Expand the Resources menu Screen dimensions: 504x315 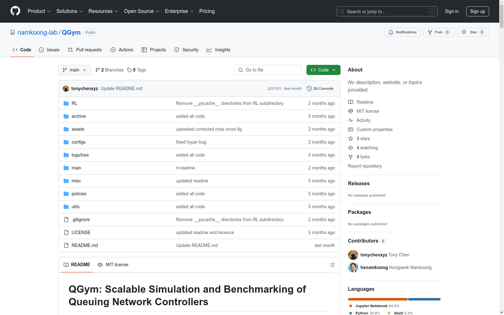103,11
